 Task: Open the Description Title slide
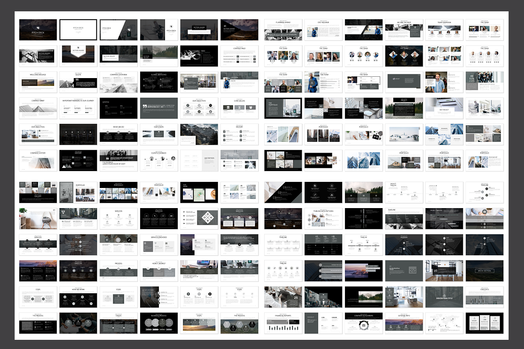tap(444, 297)
